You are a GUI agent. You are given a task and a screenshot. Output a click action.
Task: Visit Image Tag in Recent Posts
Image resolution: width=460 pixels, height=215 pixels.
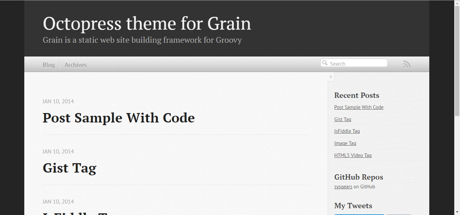[x=345, y=143]
